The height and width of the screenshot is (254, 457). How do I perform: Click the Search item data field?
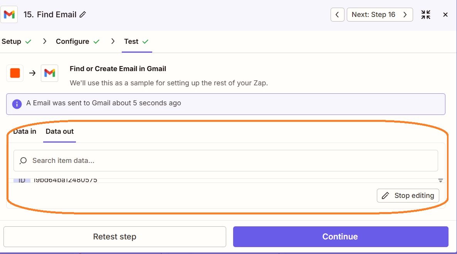click(231, 161)
